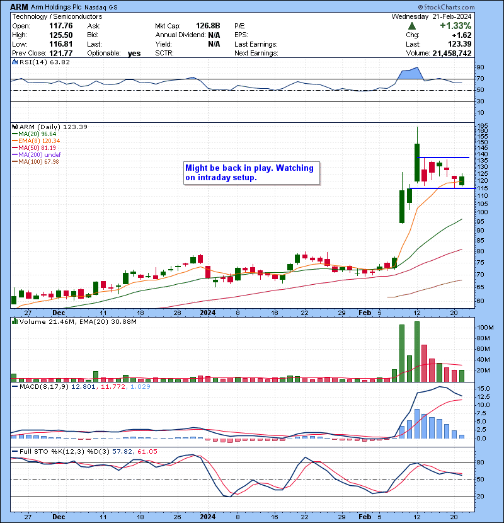Click the RSI area-chart icon
The height and width of the screenshot is (523, 504).
pos(14,62)
